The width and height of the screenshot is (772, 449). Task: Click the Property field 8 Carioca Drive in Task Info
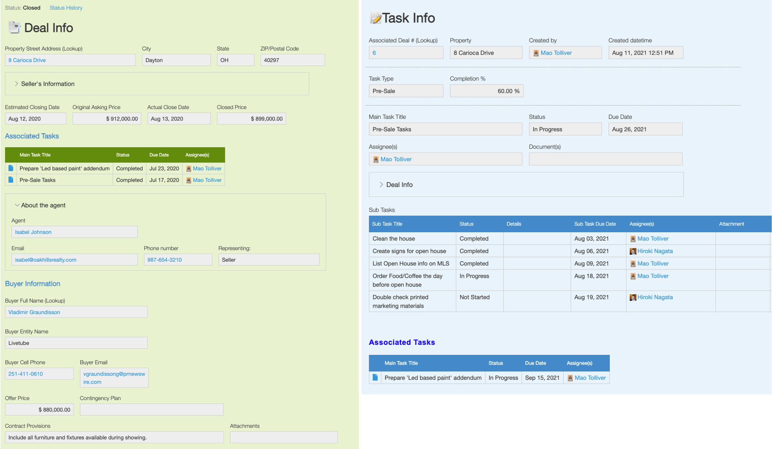486,53
